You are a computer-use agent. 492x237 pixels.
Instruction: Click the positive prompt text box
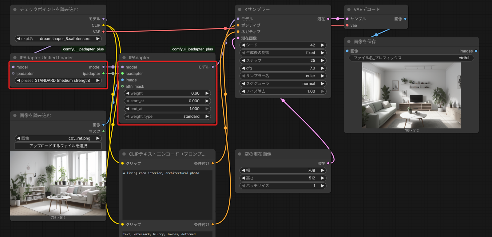click(167, 195)
